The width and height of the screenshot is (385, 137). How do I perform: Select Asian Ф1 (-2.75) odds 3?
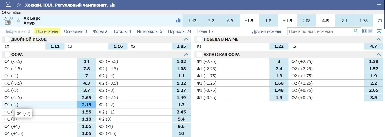(x=279, y=61)
